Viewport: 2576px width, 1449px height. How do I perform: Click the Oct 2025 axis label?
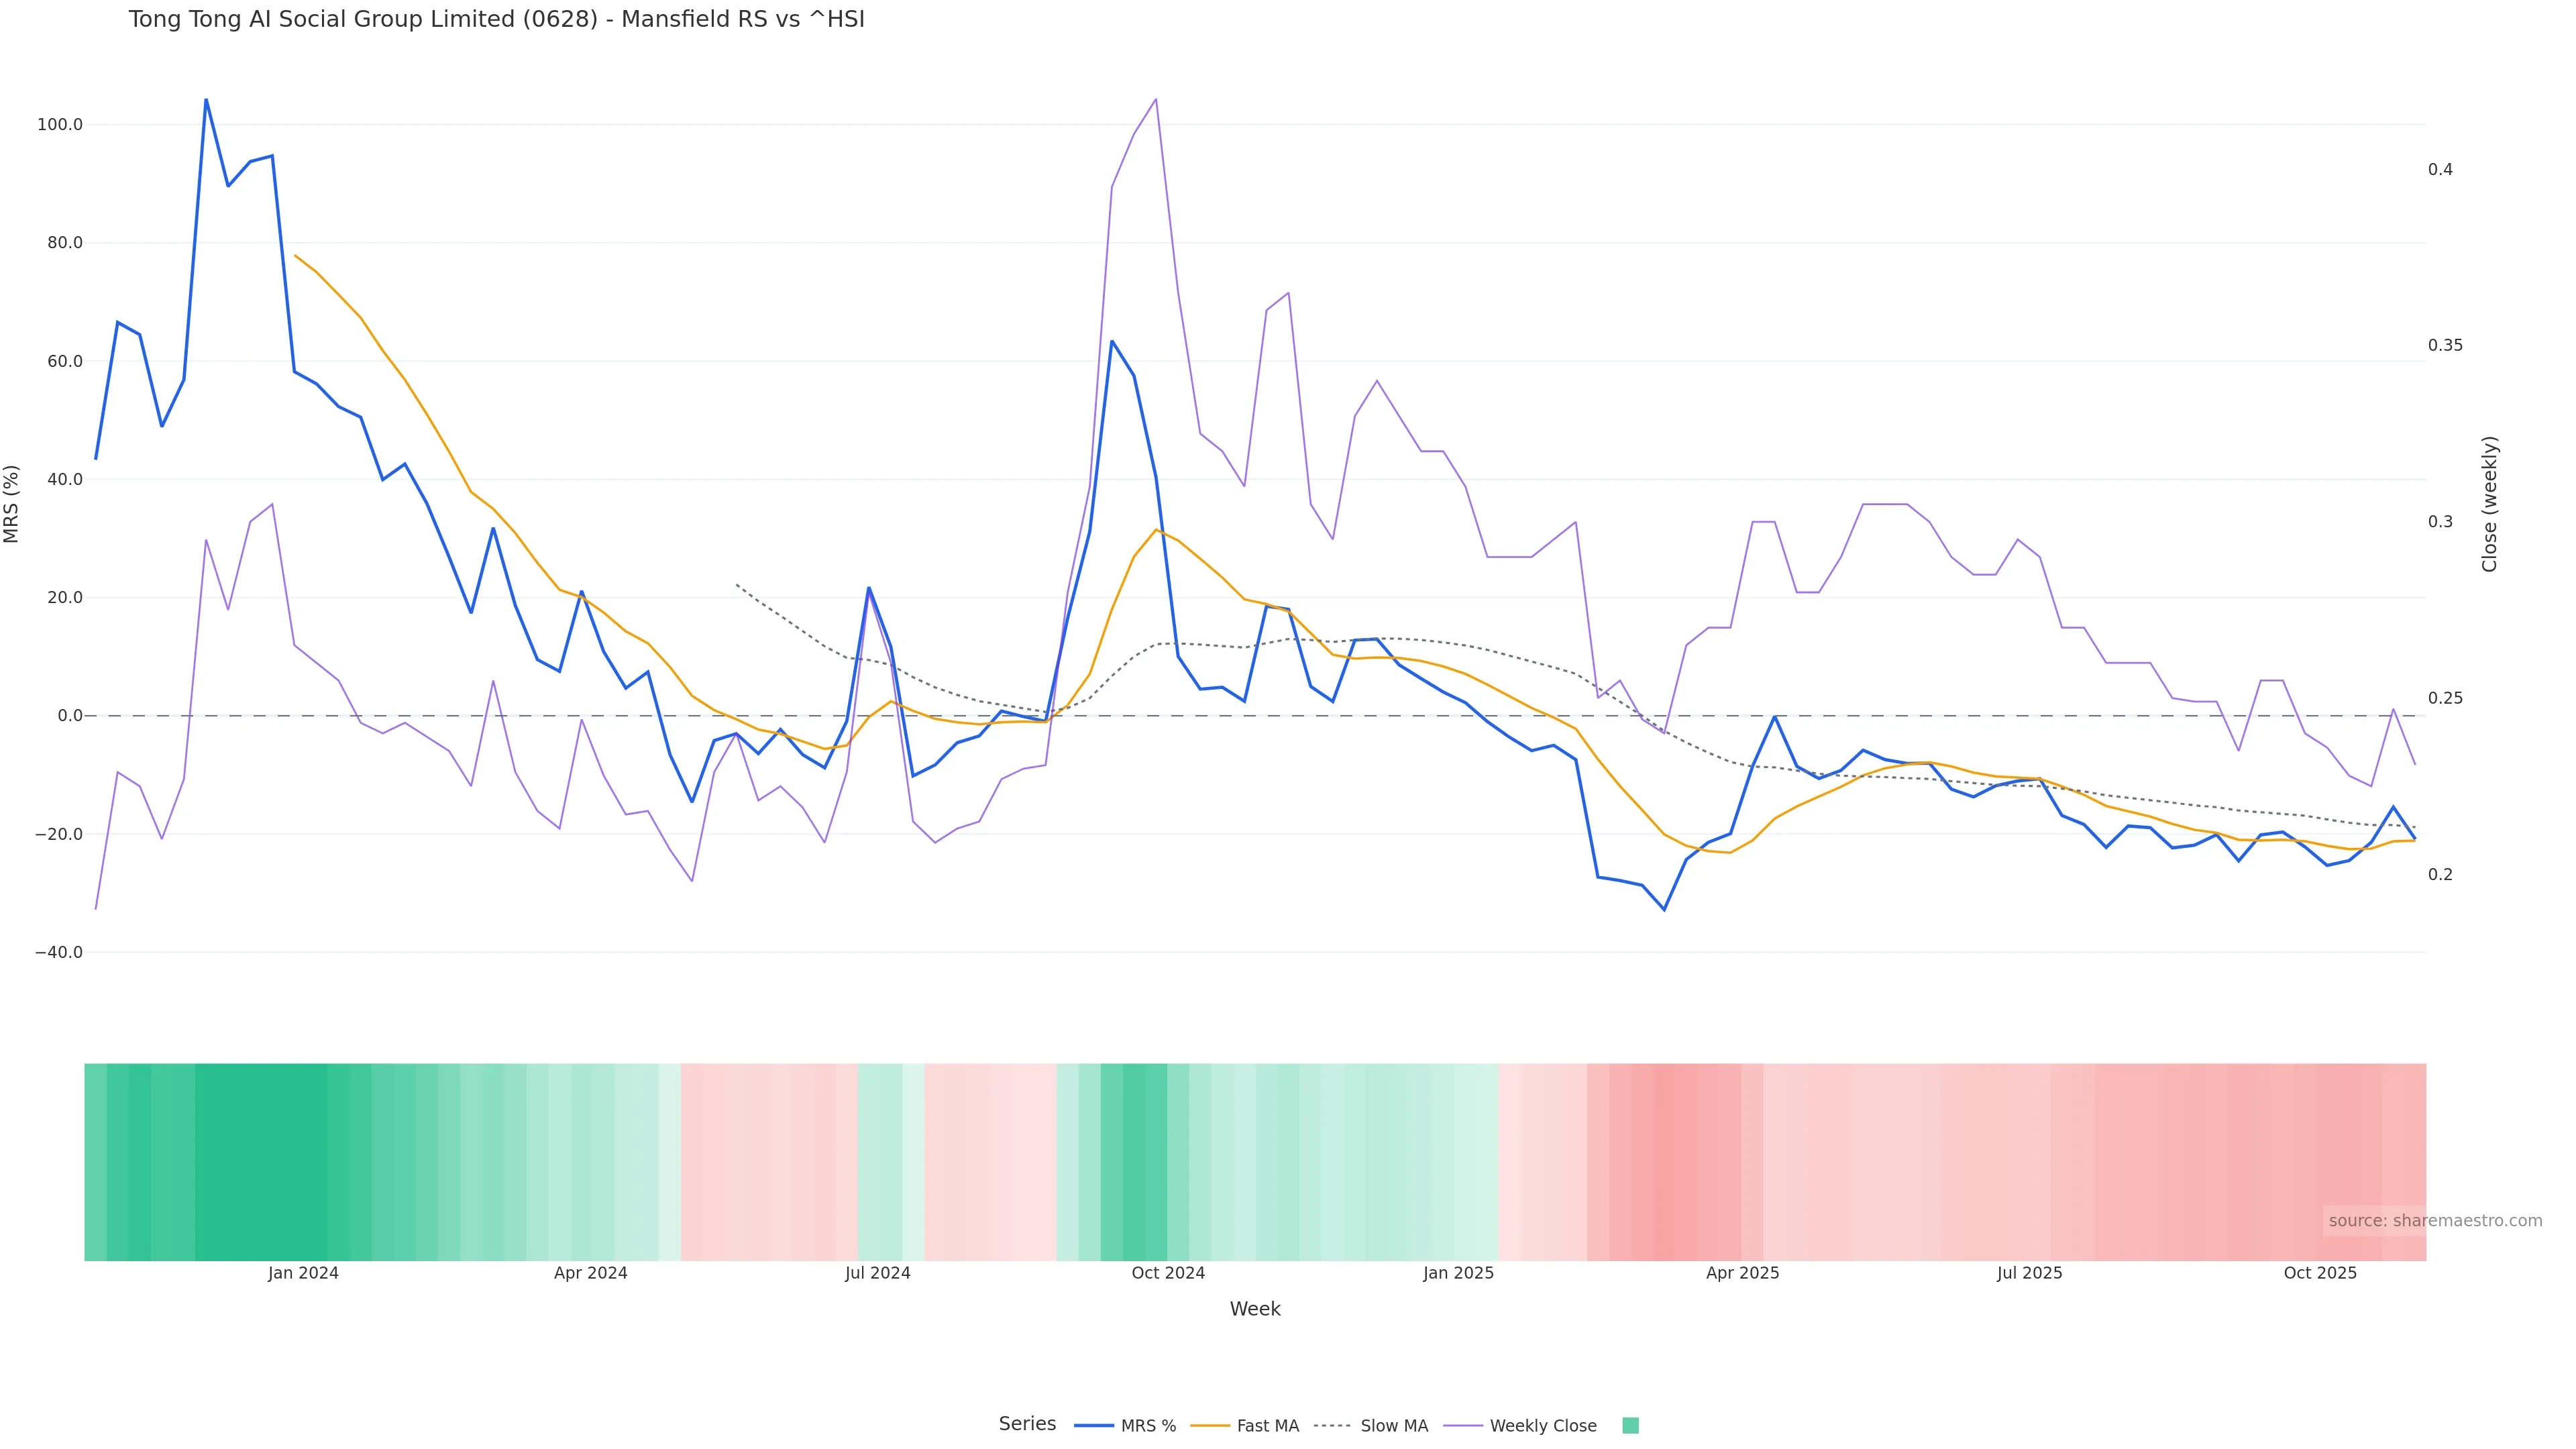click(2320, 1273)
